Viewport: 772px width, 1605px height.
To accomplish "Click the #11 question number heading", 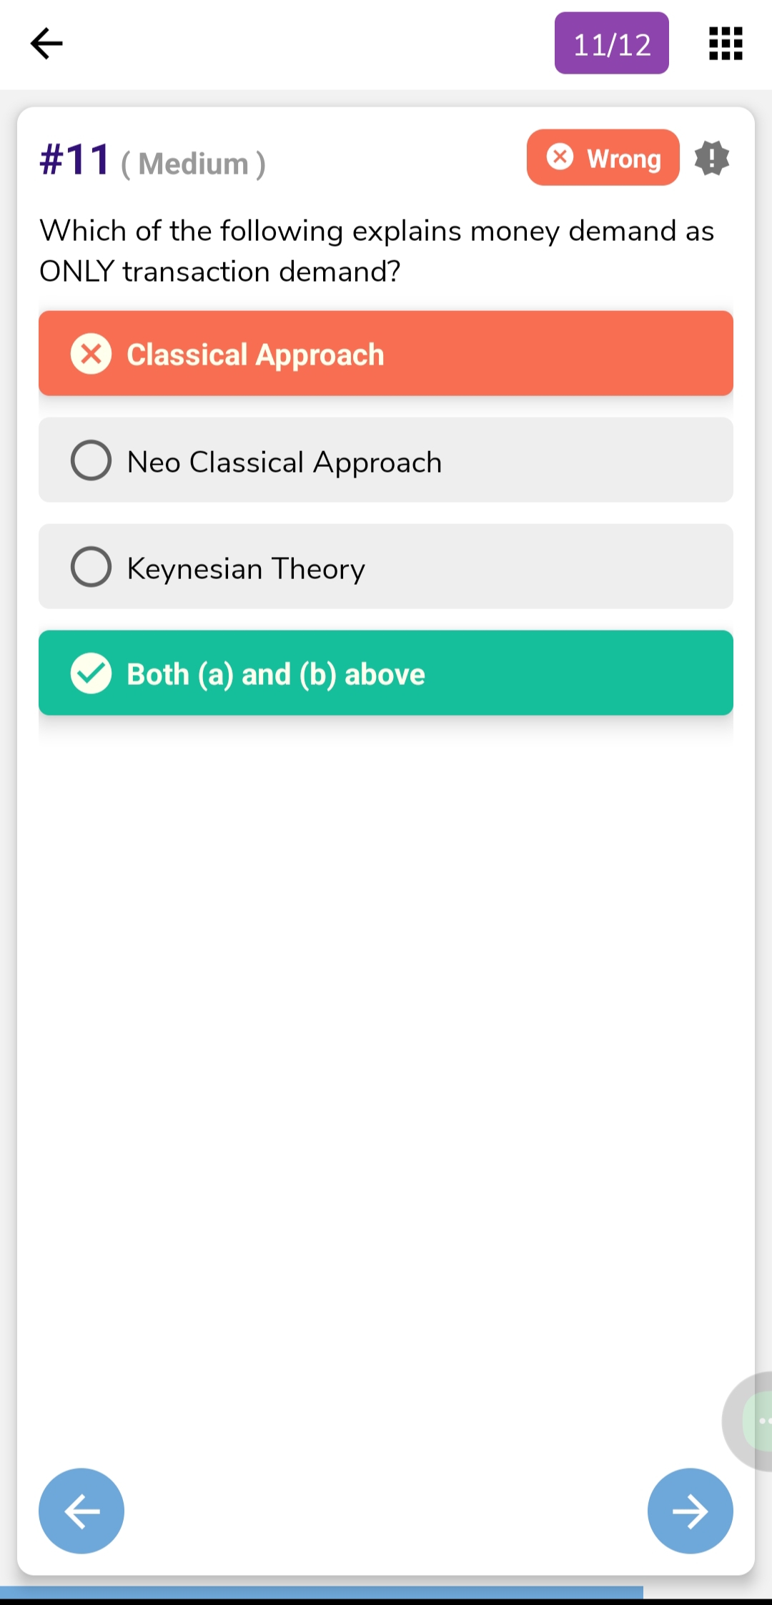I will pyautogui.click(x=75, y=159).
